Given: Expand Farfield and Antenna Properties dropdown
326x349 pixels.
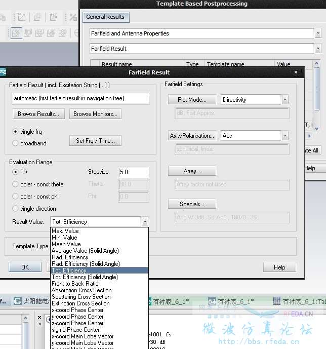Looking at the screenshot, I should click(318, 33).
